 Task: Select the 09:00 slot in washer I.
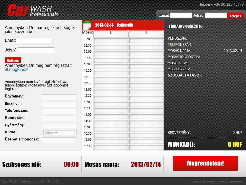point(111,53)
